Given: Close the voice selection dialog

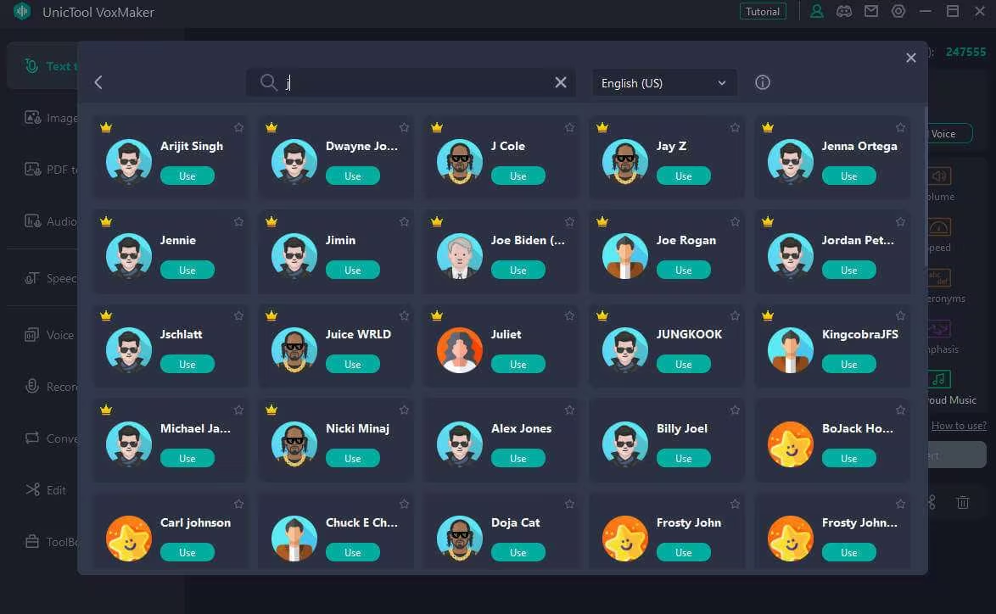Looking at the screenshot, I should [911, 58].
